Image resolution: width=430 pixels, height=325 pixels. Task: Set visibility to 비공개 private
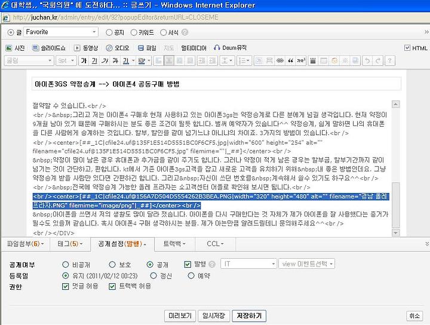(x=65, y=265)
